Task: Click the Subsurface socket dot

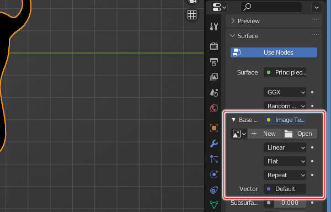Action: [x=269, y=203]
